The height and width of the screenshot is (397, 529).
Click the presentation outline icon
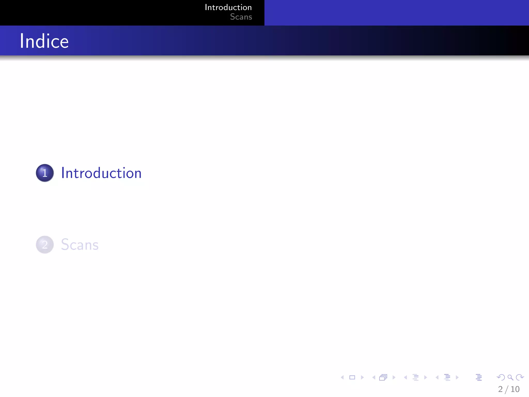pos(479,377)
